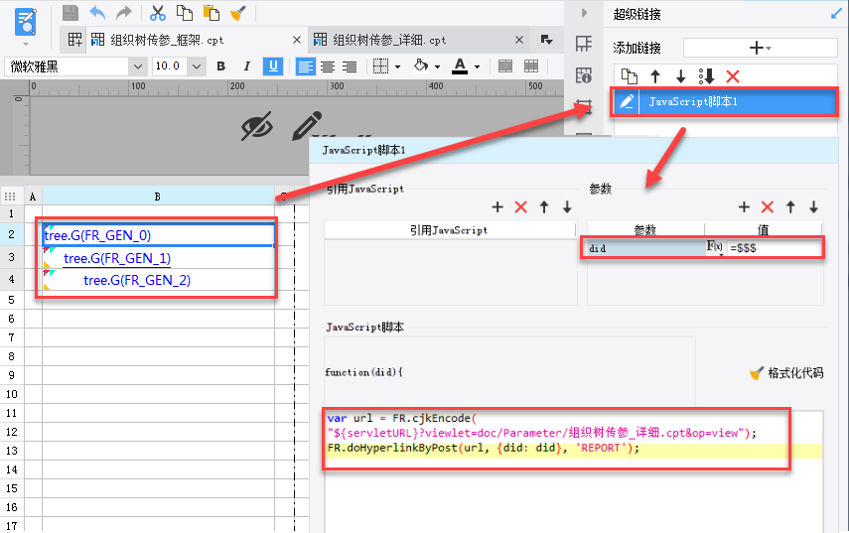Edit the =$$$ parameter value field
This screenshot has width=849, height=533.
[775, 248]
